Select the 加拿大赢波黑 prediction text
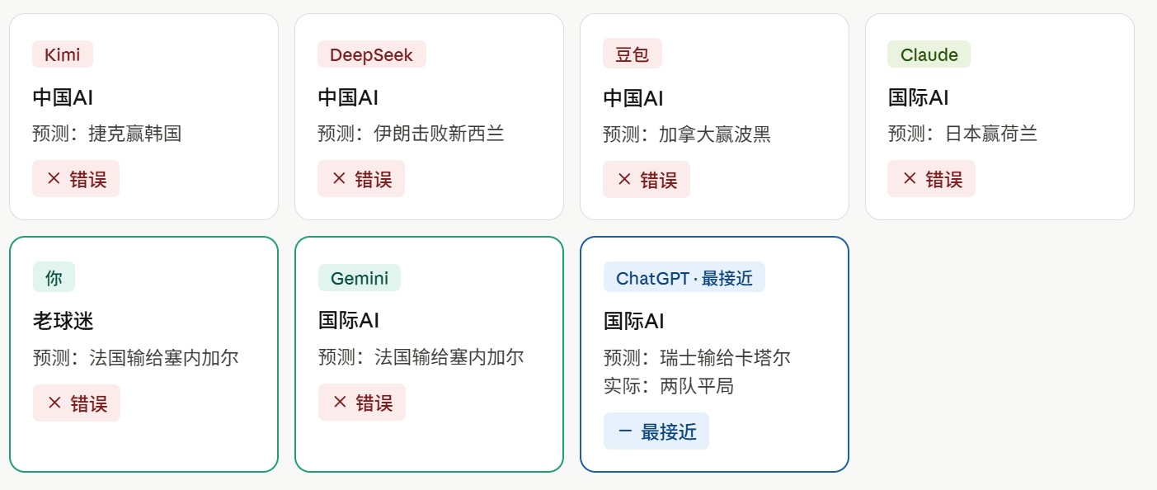 pyautogui.click(x=715, y=134)
